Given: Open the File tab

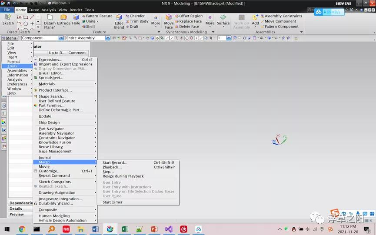Looking at the screenshot, I should click(7, 10).
